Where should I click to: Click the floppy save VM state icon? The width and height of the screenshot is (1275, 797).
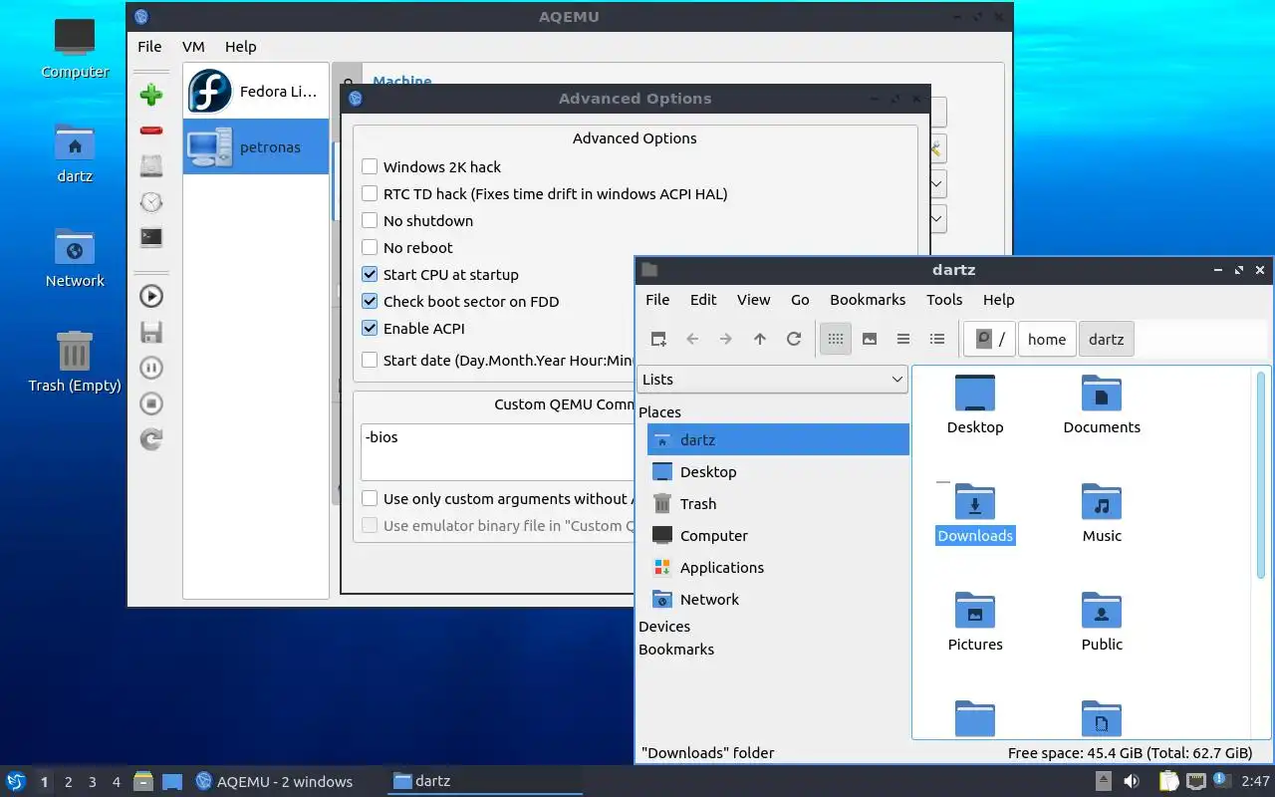click(151, 332)
